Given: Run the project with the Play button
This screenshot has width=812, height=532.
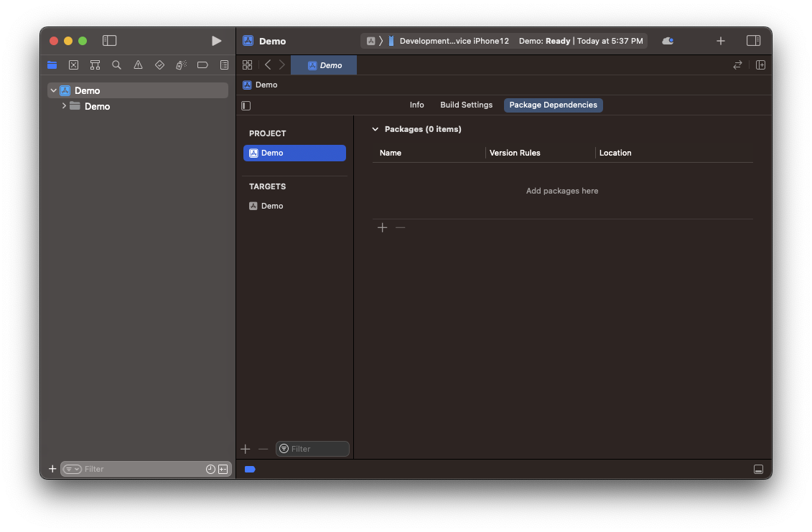Looking at the screenshot, I should click(x=216, y=41).
